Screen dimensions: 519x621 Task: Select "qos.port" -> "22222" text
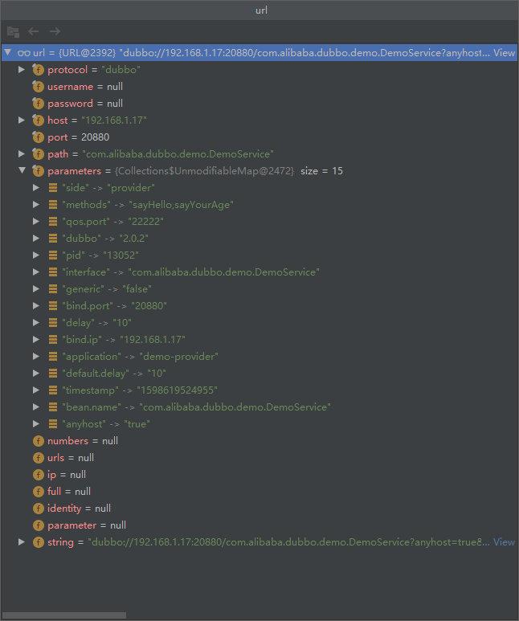(113, 222)
